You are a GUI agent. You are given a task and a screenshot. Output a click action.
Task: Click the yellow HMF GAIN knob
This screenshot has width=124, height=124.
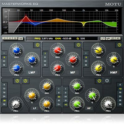point(98,50)
